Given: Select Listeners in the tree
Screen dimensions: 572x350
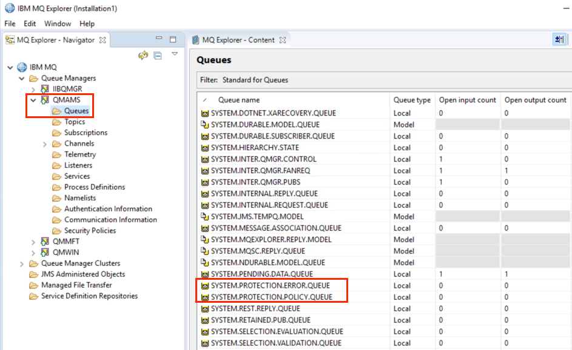Looking at the screenshot, I should (78, 165).
